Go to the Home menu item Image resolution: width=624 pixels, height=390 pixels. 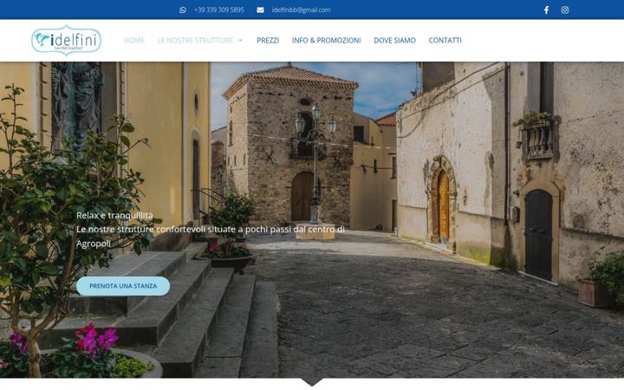(x=134, y=40)
